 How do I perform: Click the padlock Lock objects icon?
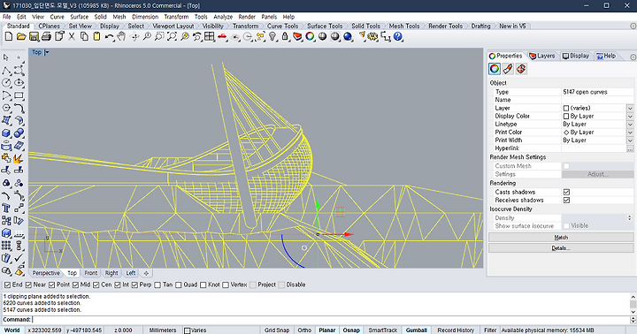point(285,36)
